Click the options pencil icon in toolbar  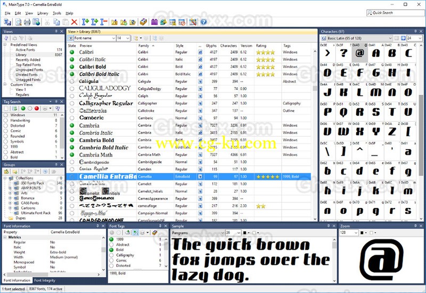pyautogui.click(x=193, y=22)
